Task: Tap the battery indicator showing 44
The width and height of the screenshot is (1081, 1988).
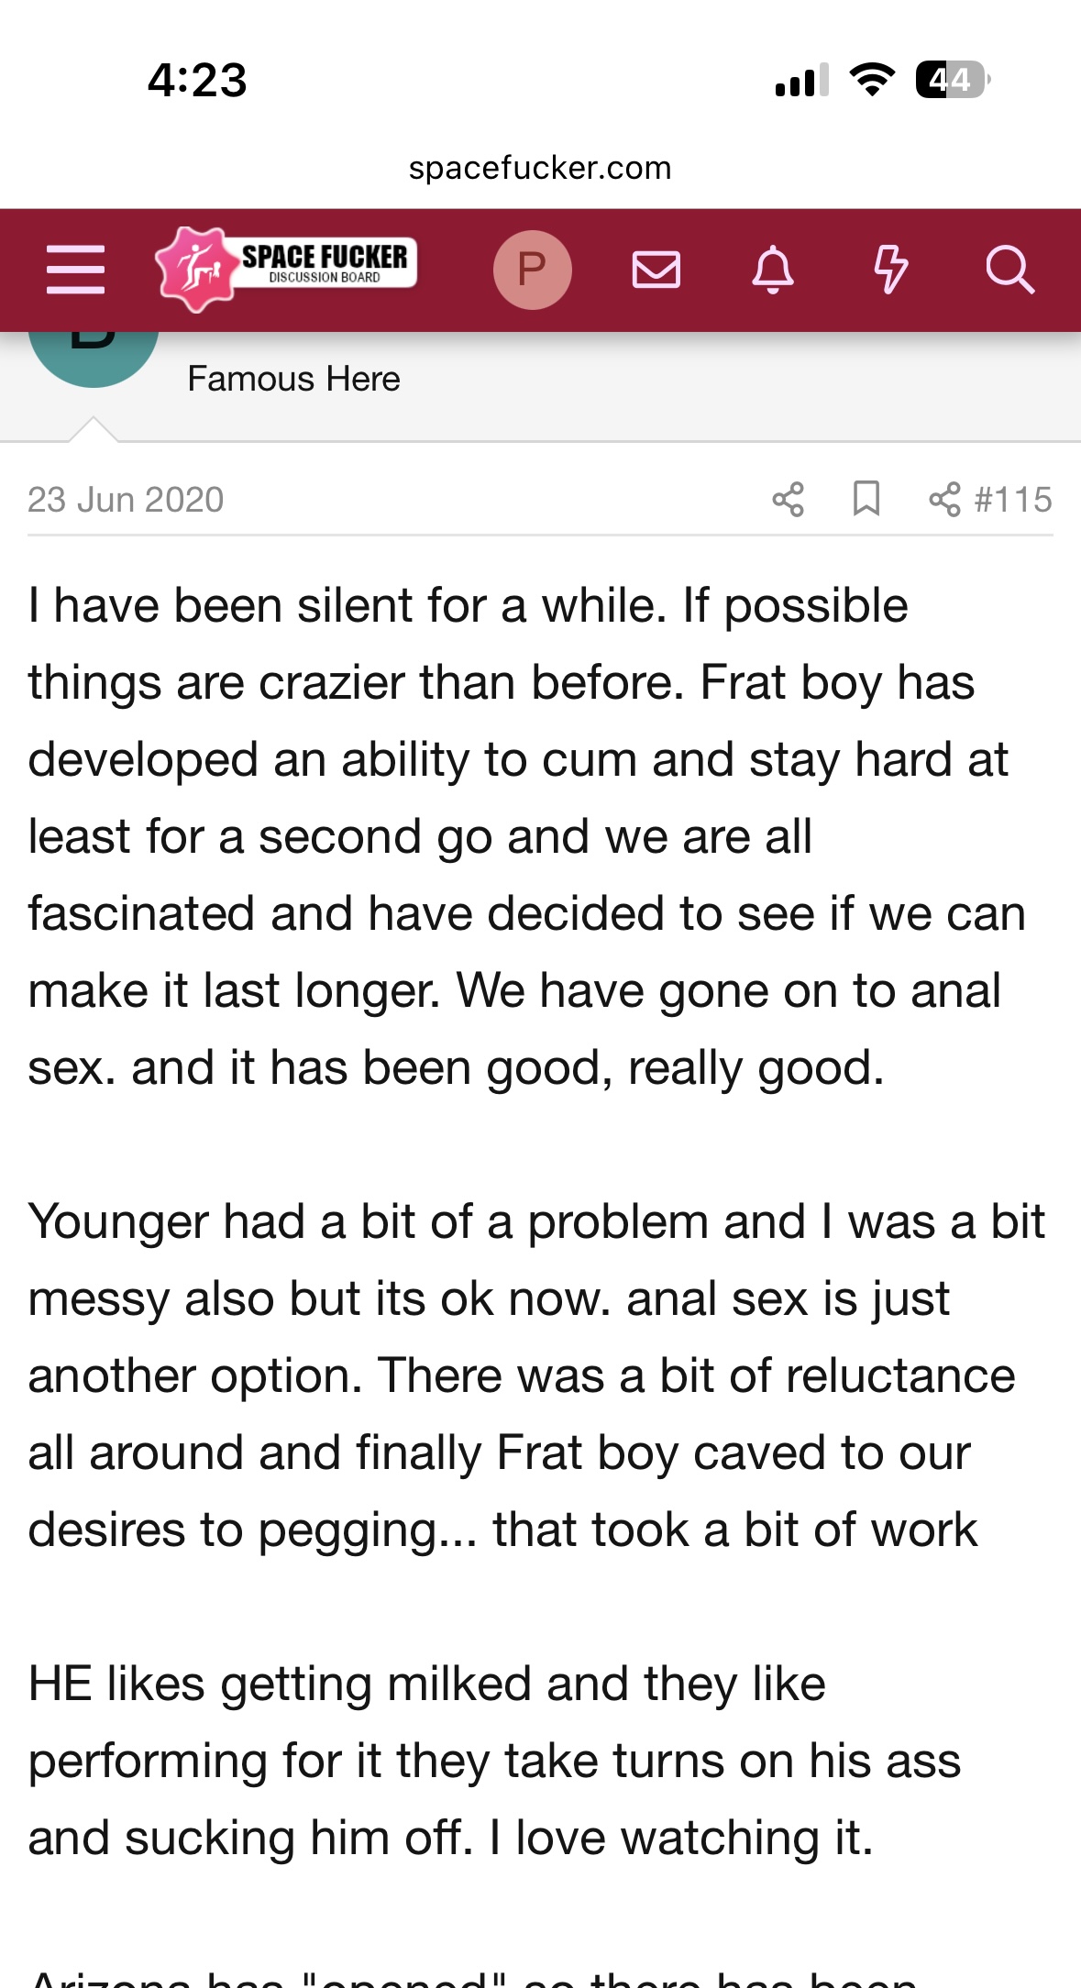Action: 952,81
